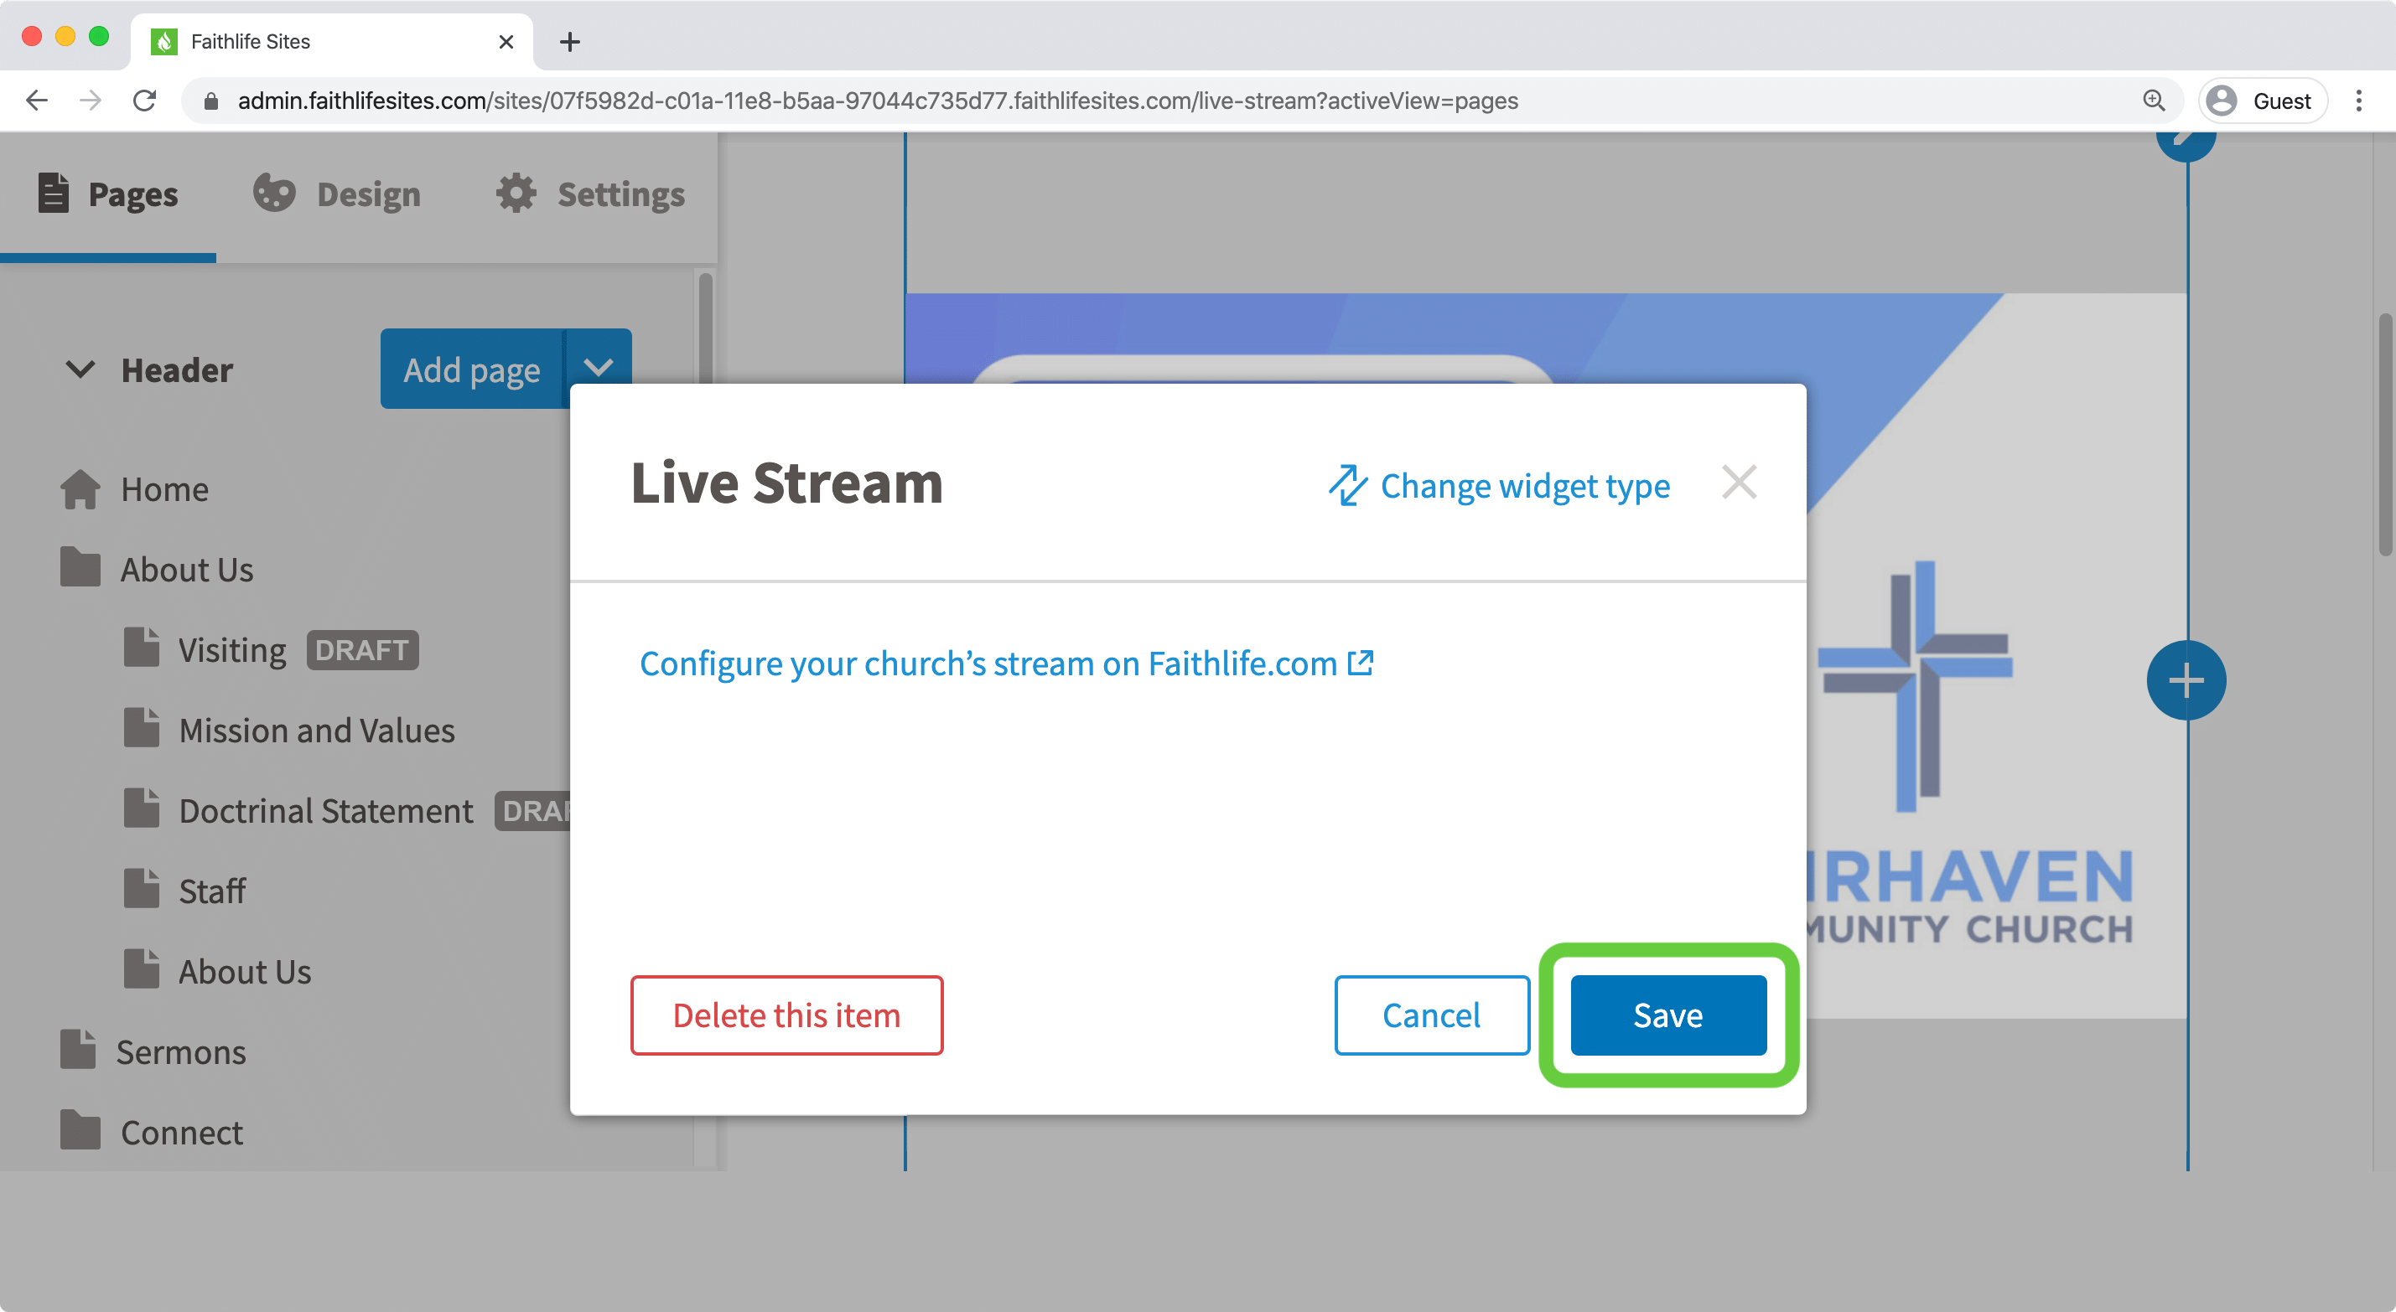
Task: Switch to the Design tab
Action: (x=337, y=194)
